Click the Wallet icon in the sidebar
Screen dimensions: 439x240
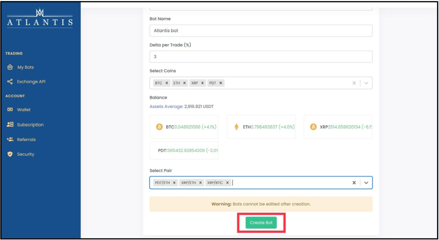[x=10, y=110]
